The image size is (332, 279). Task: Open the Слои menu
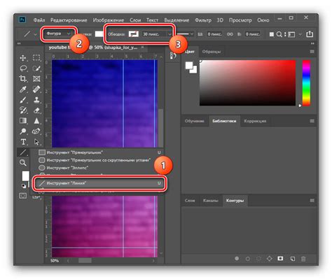[x=135, y=20]
